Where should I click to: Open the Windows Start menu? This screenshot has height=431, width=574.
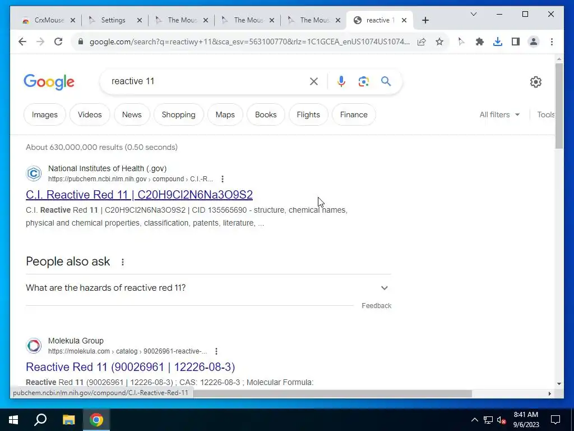coord(13,420)
